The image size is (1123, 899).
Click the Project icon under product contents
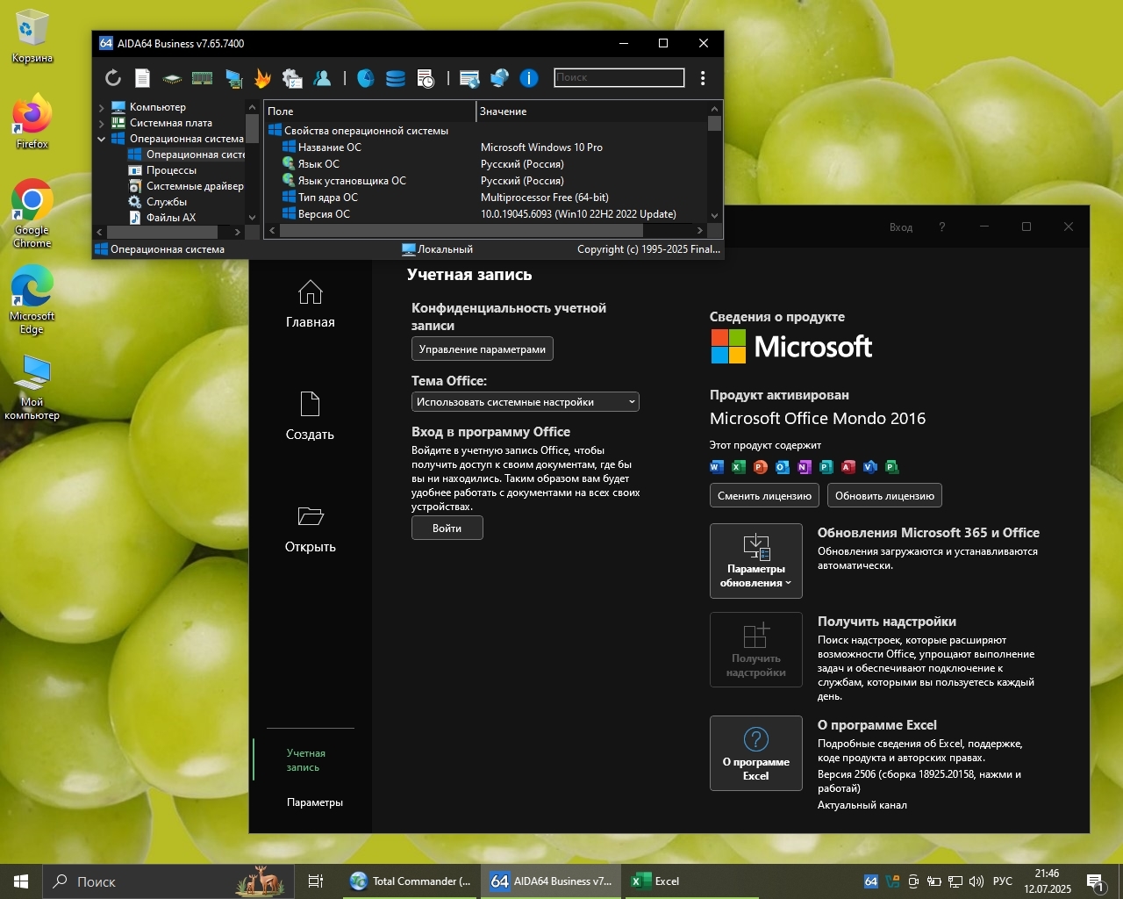(892, 467)
